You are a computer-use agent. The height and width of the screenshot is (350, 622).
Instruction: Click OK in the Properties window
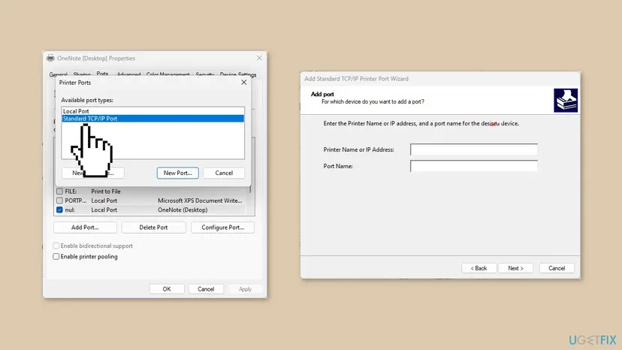tap(167, 289)
